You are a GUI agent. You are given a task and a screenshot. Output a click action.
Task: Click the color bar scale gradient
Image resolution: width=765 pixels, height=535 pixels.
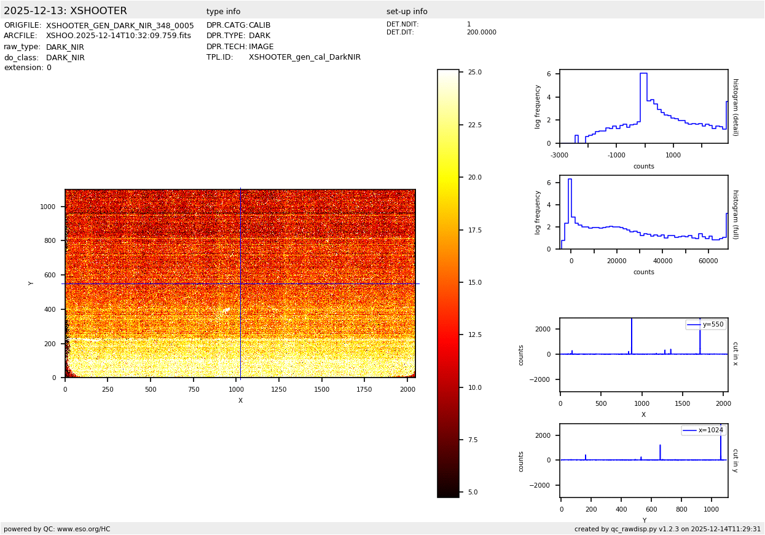[x=448, y=283]
